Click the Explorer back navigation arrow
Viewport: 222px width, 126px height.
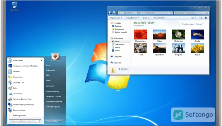pos(110,13)
